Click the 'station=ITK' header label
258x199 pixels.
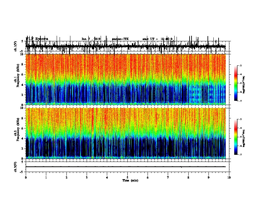point(120,39)
